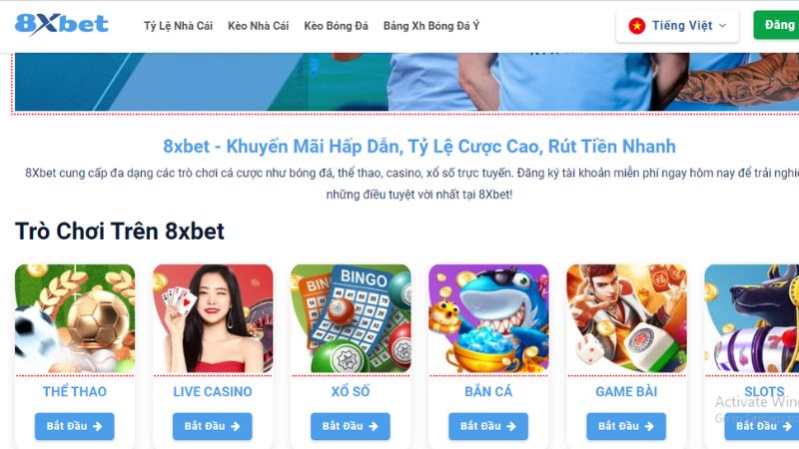Click the Bắn Cá title link

click(x=488, y=391)
